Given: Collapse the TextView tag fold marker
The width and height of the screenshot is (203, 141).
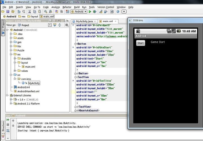Looking at the screenshot, I should coord(75,77).
